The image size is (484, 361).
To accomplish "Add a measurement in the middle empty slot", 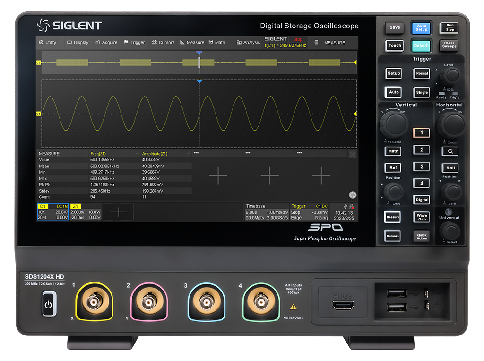I will pos(269,175).
